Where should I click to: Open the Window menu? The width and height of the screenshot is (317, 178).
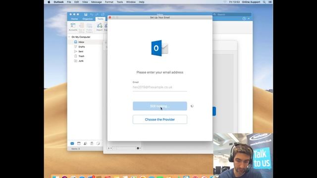tap(131, 2)
